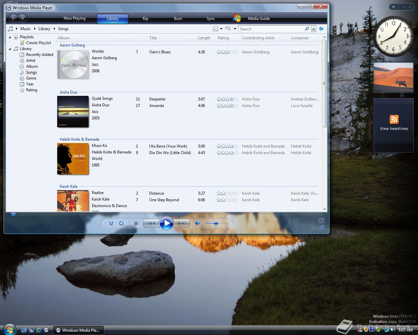Click into the Search box
Image resolution: width=418 pixels, height=335 pixels.
click(x=271, y=29)
